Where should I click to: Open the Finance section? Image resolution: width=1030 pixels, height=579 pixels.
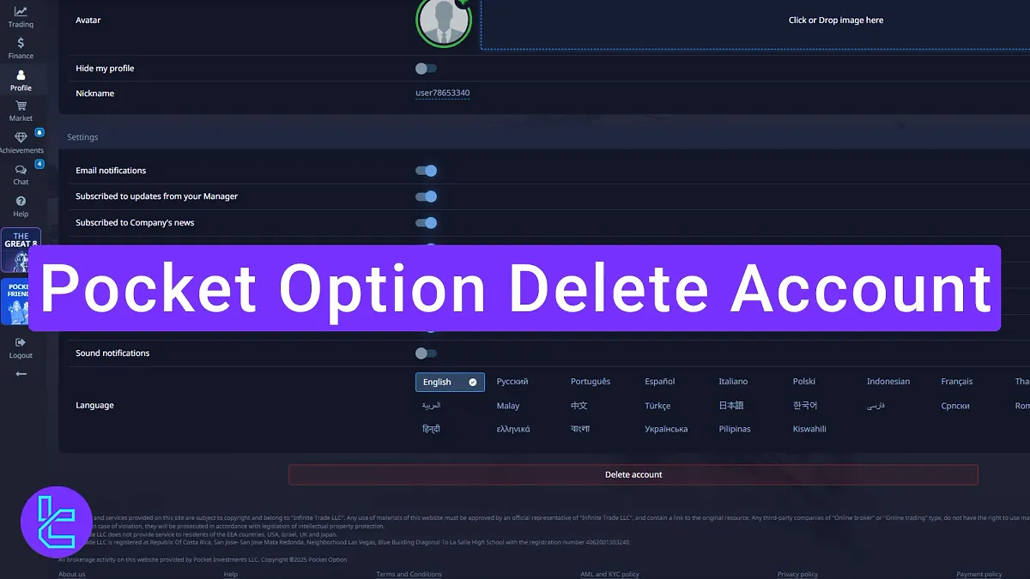(x=20, y=47)
